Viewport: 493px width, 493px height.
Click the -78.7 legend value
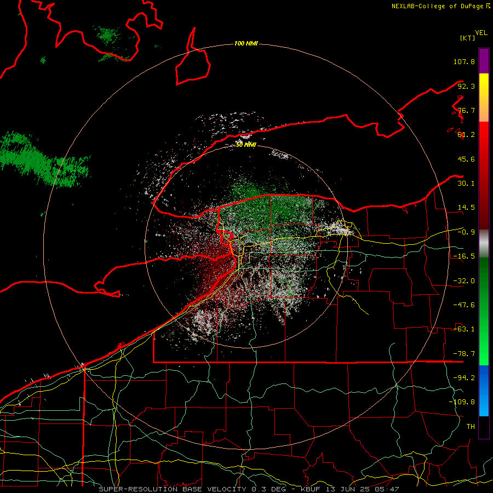point(464,354)
